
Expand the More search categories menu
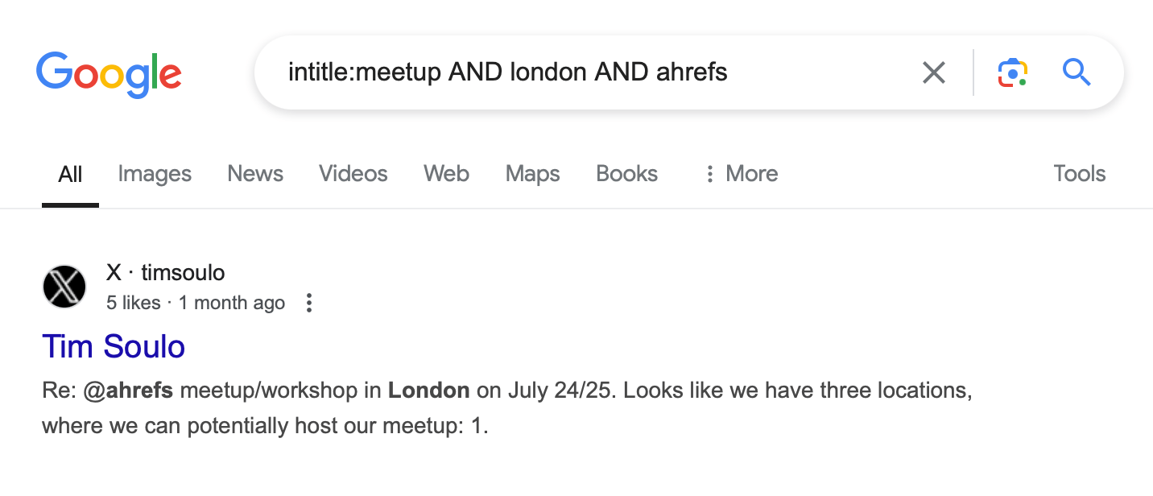point(750,173)
